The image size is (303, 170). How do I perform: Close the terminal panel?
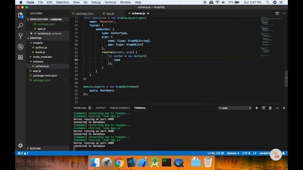point(284,108)
